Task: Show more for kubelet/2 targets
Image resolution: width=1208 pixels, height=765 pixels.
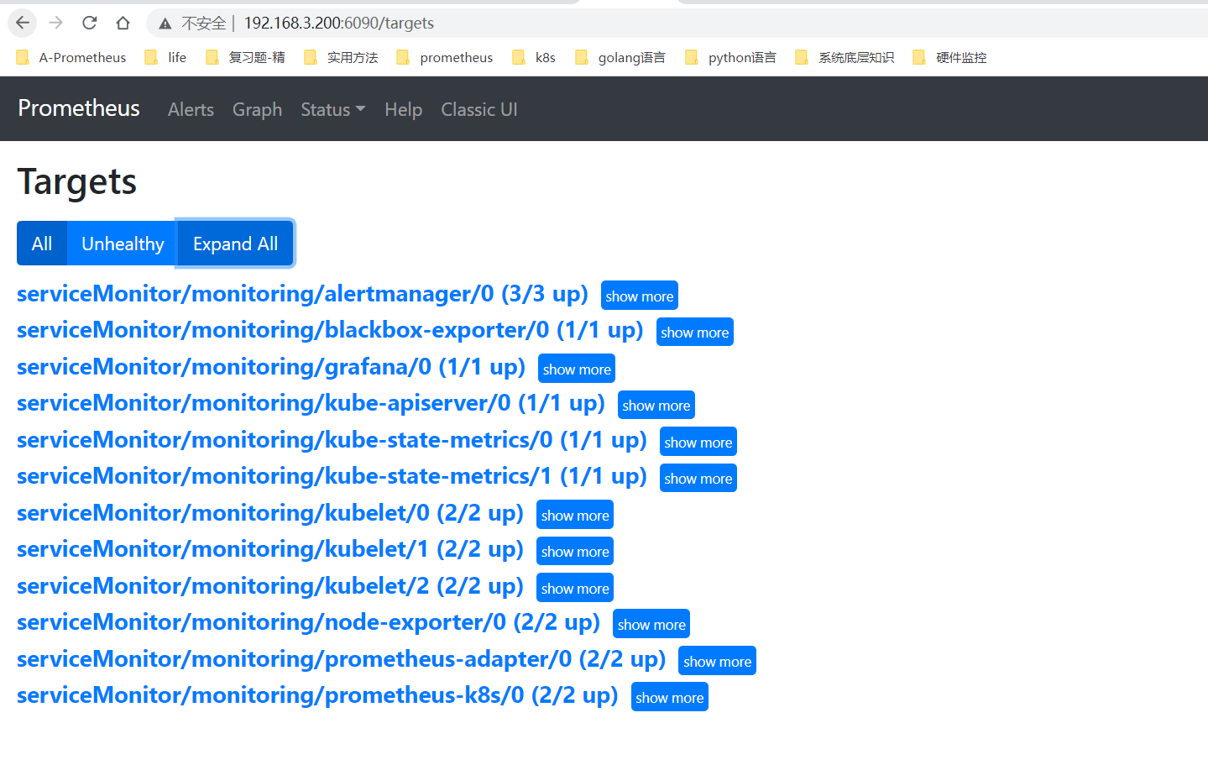Action: point(575,588)
